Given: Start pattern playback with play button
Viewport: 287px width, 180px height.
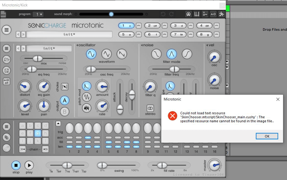Looking at the screenshot, I should pyautogui.click(x=29, y=165).
